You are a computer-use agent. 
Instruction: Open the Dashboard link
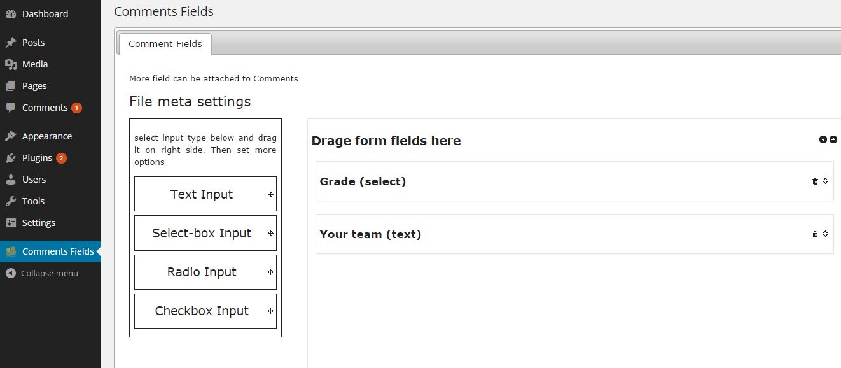[x=45, y=14]
